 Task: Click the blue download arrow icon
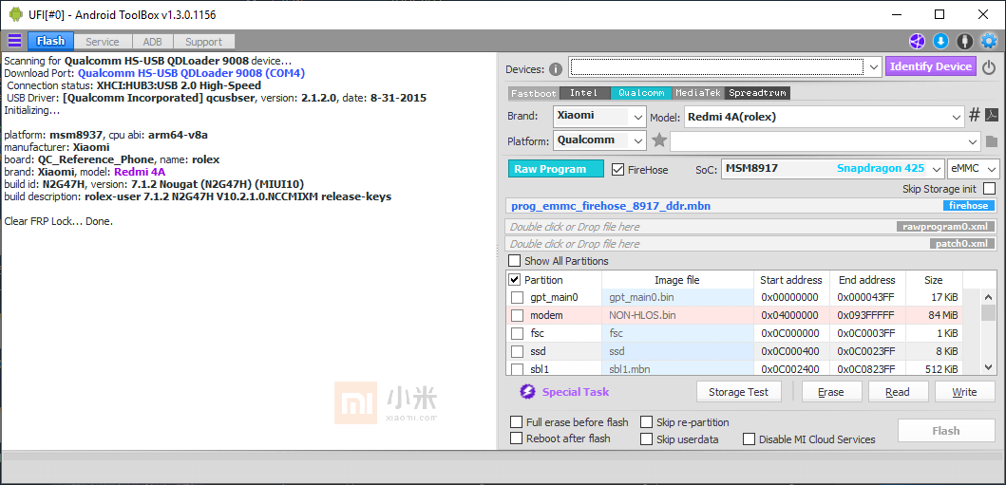coord(940,42)
